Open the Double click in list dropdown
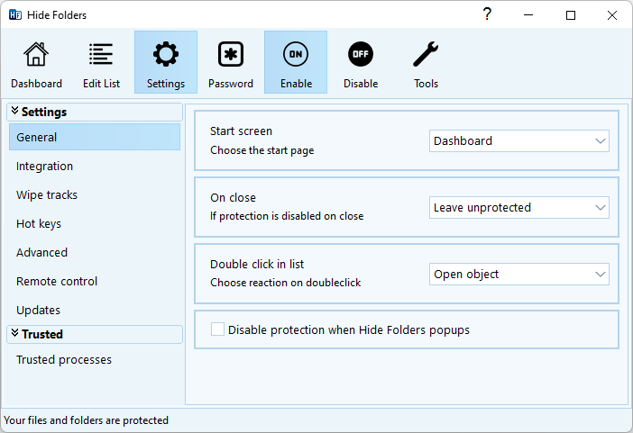The image size is (633, 433). (519, 275)
